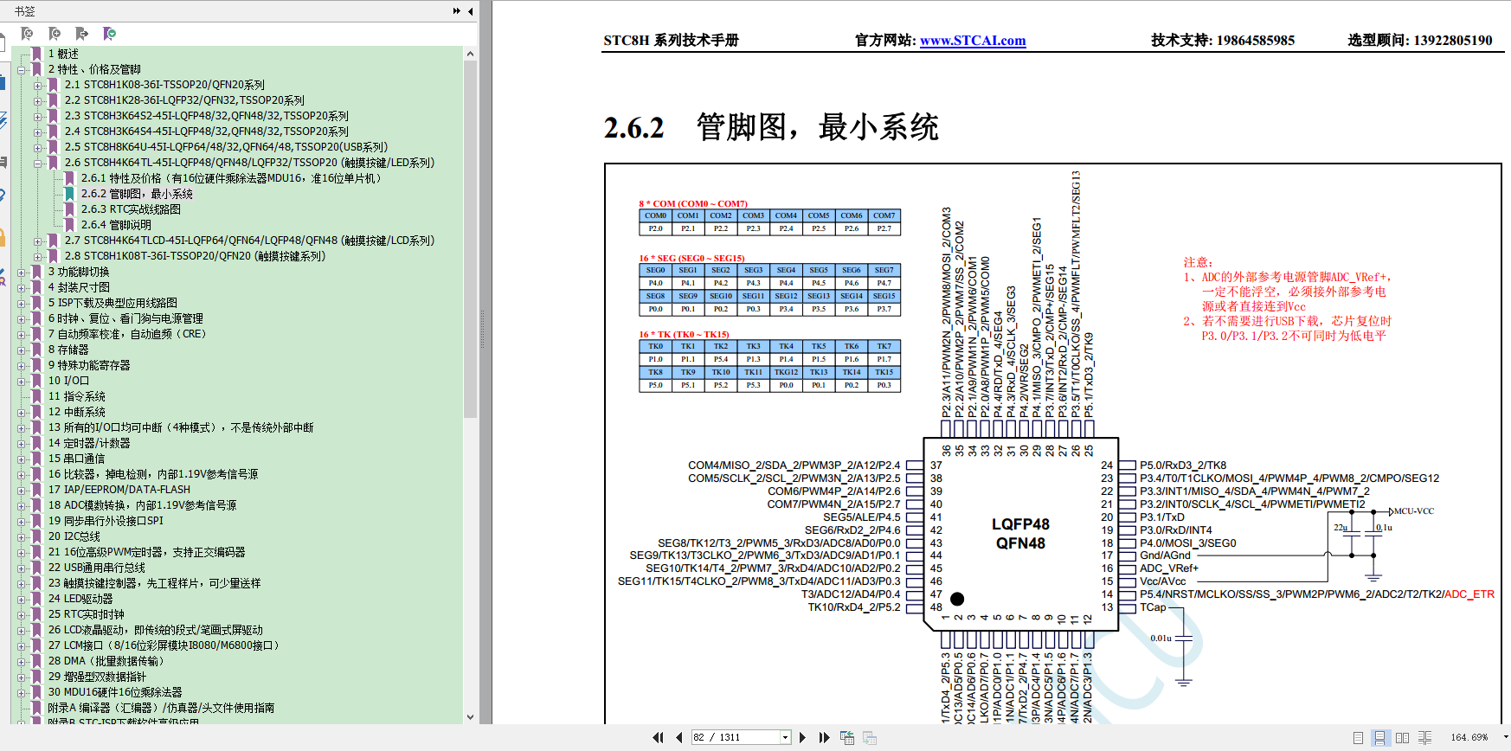1511x751 pixels.
Task: Jump to the last page
Action: click(x=824, y=737)
